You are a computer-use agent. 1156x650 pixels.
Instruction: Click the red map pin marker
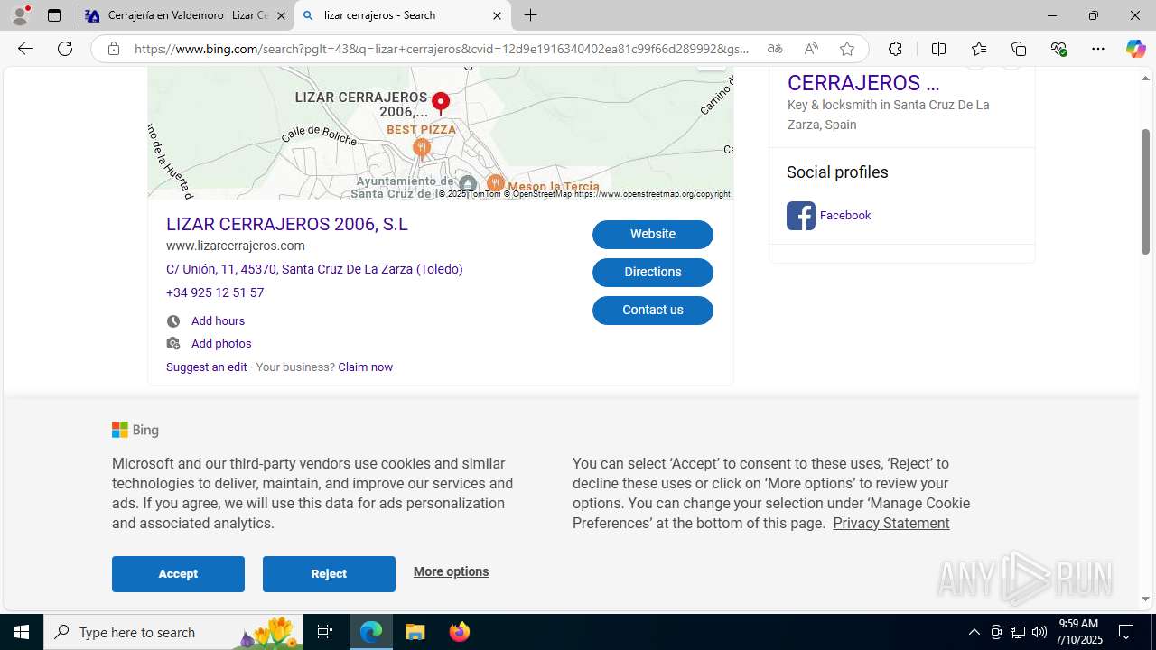[x=441, y=102]
